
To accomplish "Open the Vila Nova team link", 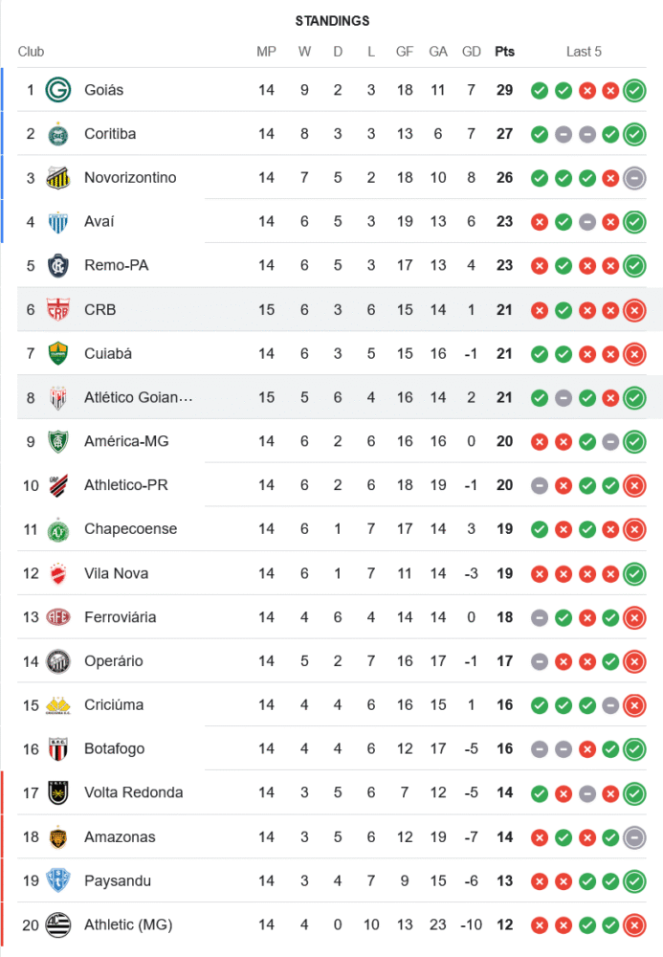I will [116, 573].
